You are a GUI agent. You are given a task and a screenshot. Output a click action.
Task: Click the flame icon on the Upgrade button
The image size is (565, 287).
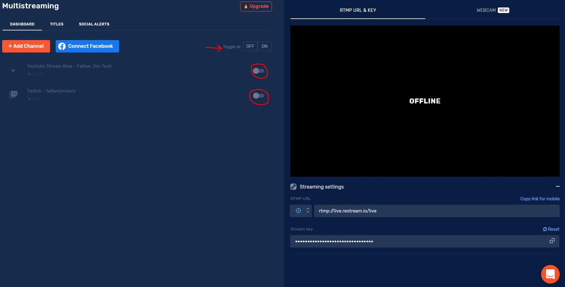pos(246,6)
